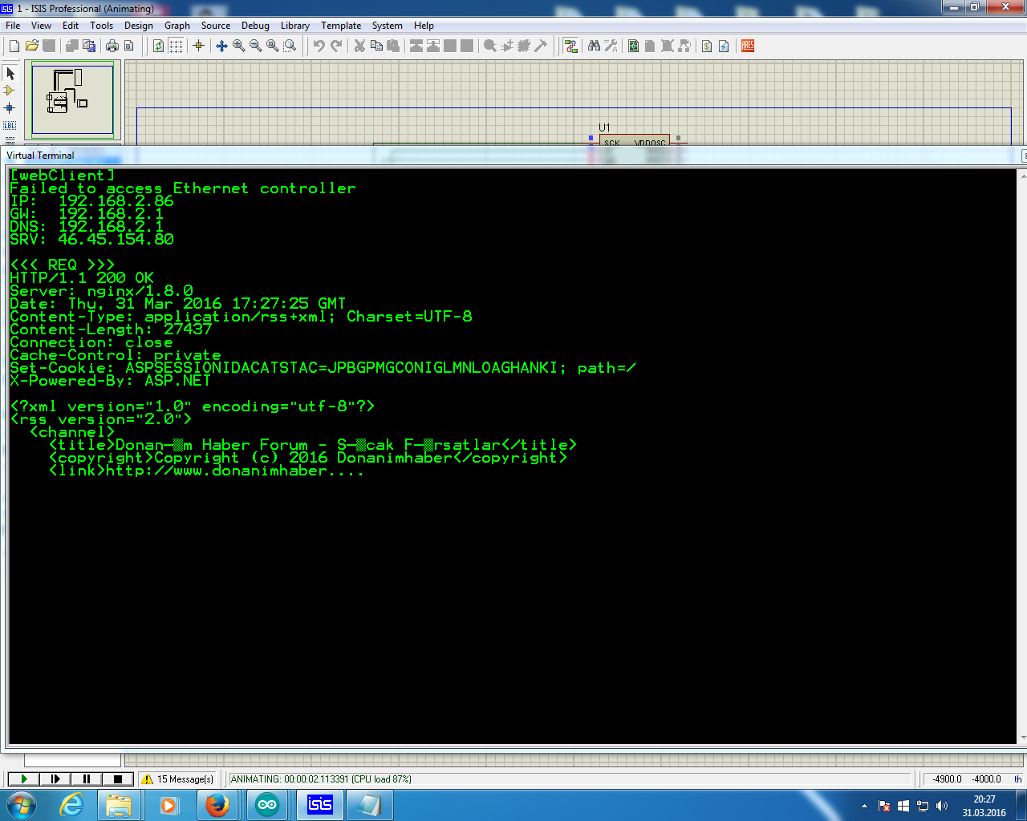Open the Windows Start menu

(22, 805)
